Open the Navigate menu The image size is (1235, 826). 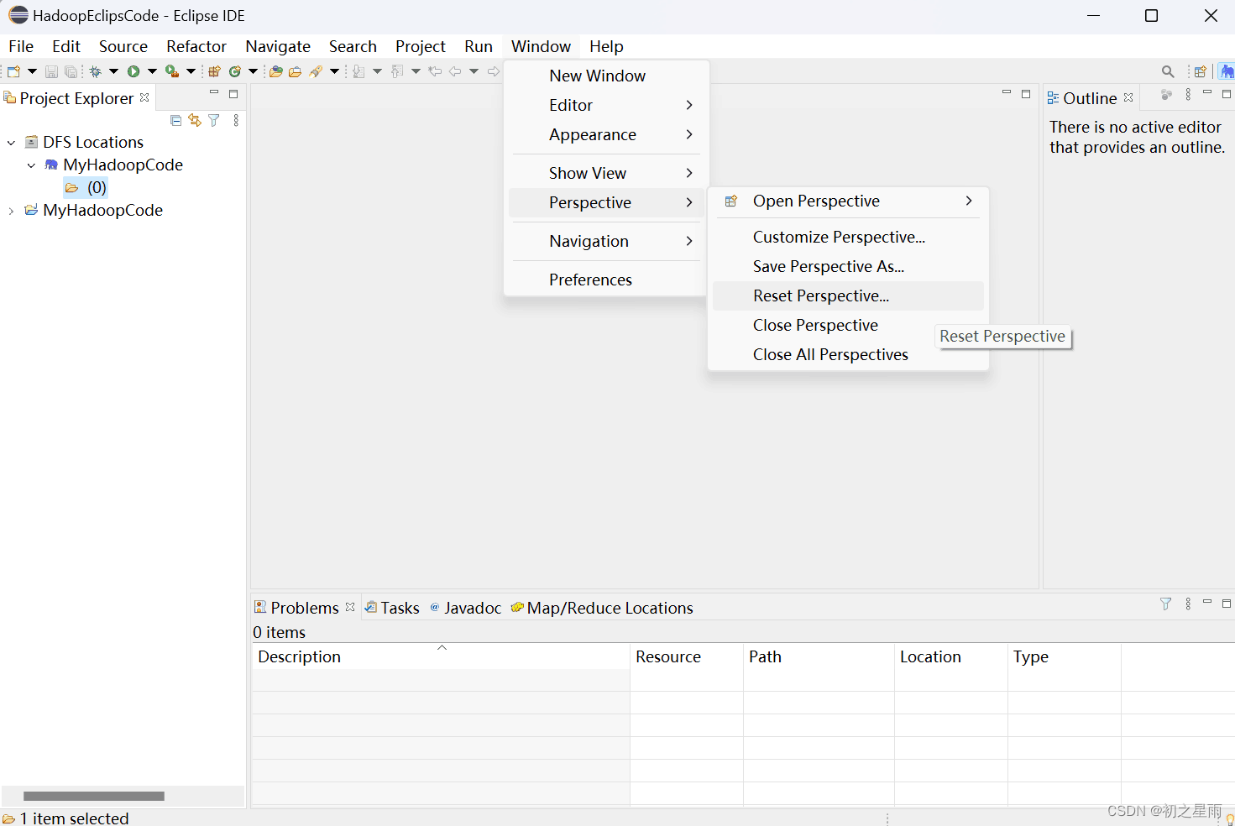click(278, 46)
